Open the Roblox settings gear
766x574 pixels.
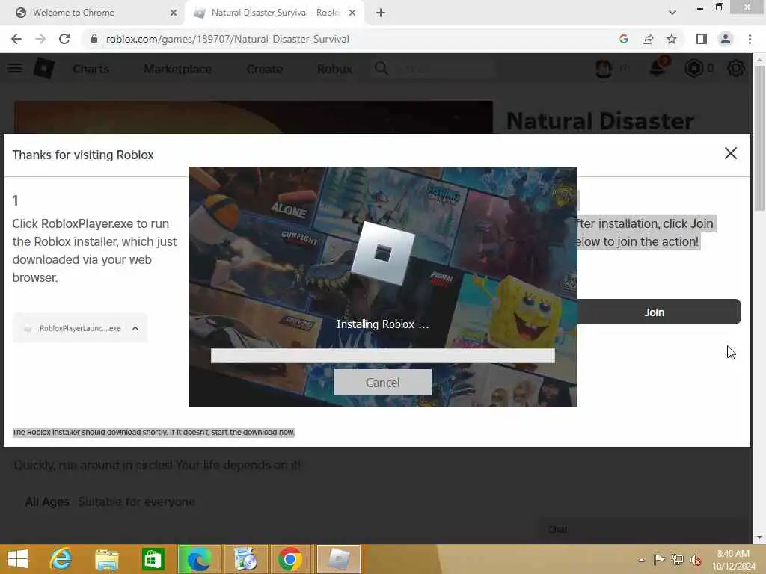[736, 68]
